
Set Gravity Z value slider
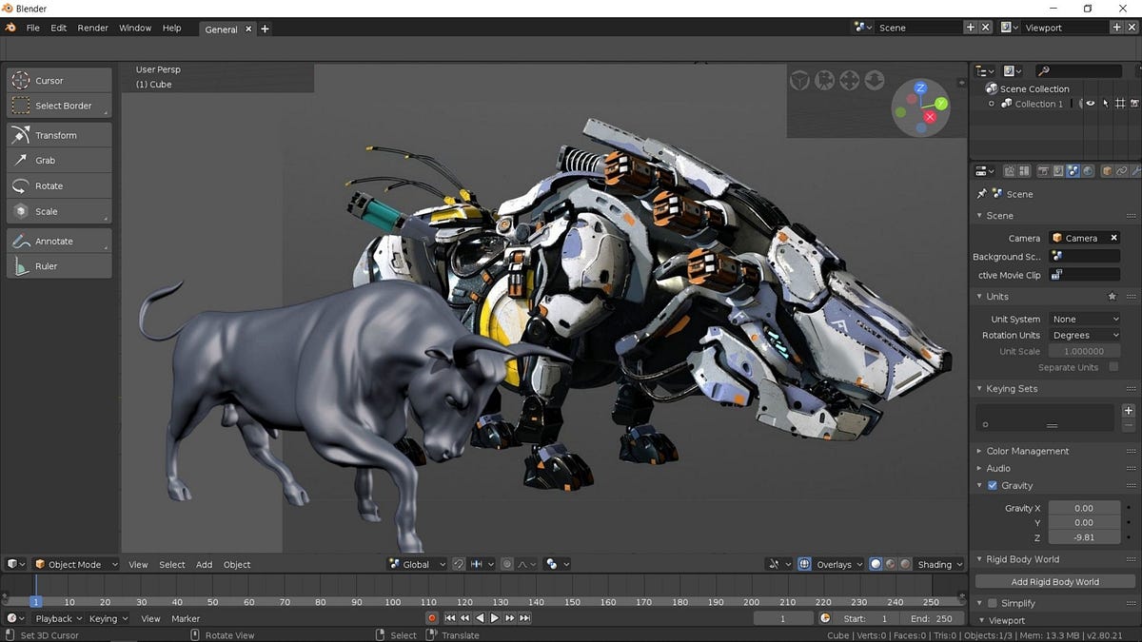(1084, 537)
